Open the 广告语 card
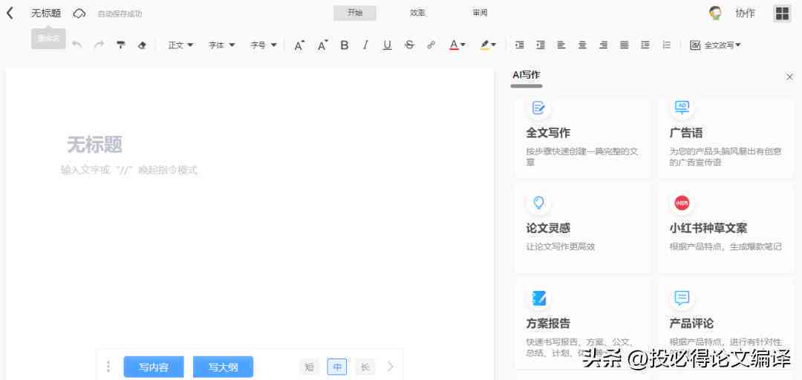Image resolution: width=802 pixels, height=380 pixels. (726, 137)
